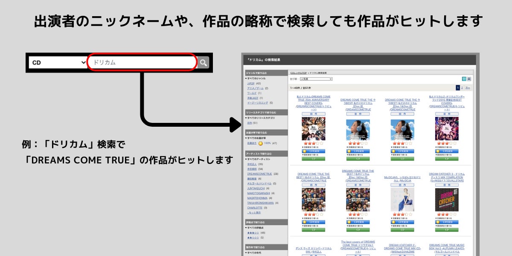Filter by the ワールド genre link
The height and width of the screenshot is (256, 512).
click(x=252, y=93)
